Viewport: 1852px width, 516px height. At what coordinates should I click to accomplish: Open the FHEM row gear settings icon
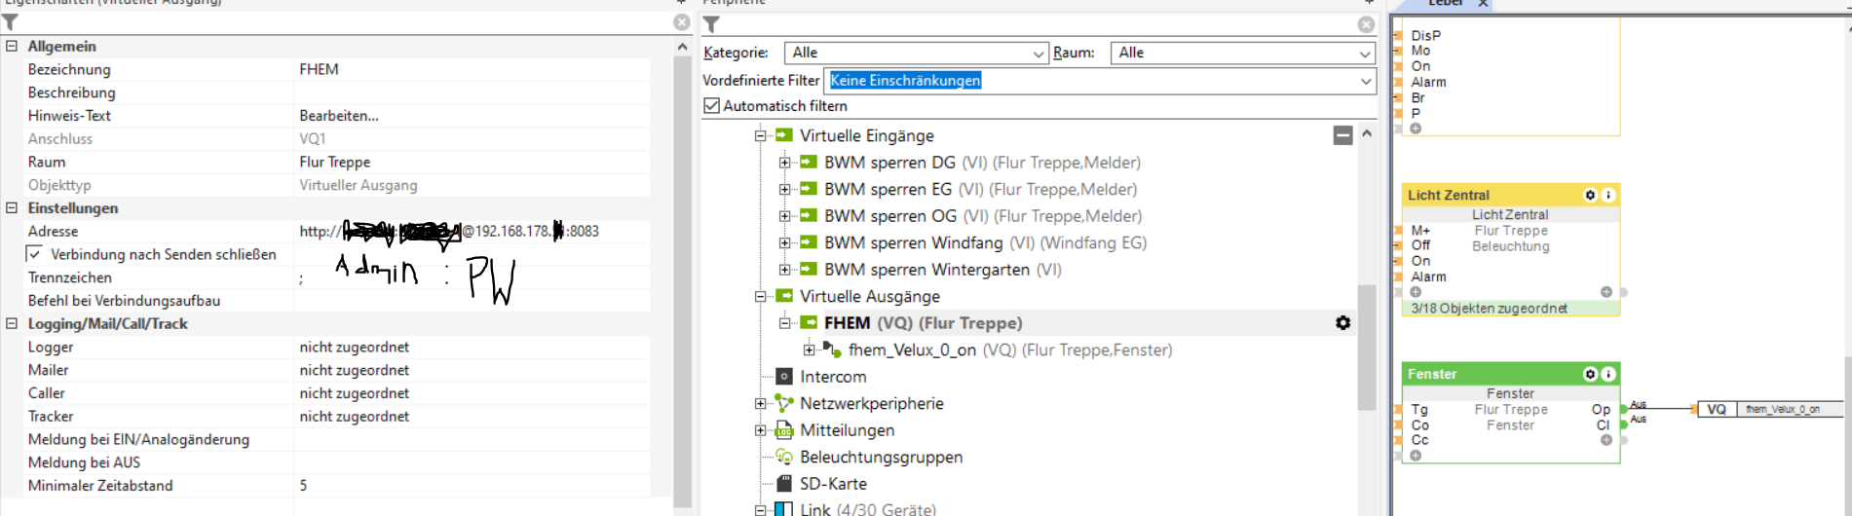1342,322
